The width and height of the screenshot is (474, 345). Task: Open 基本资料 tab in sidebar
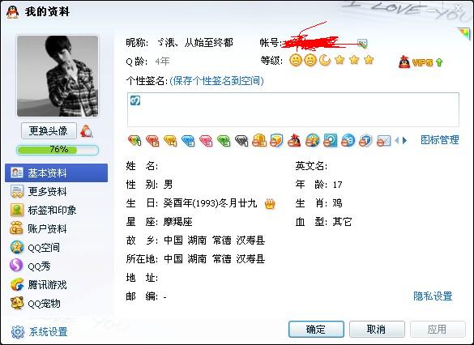(56, 172)
